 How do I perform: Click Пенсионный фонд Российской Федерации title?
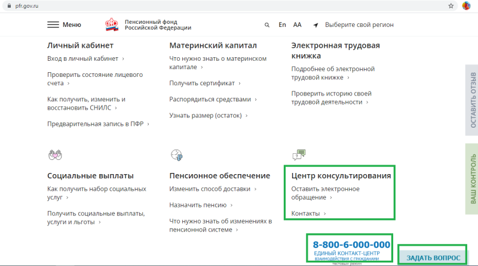[158, 24]
